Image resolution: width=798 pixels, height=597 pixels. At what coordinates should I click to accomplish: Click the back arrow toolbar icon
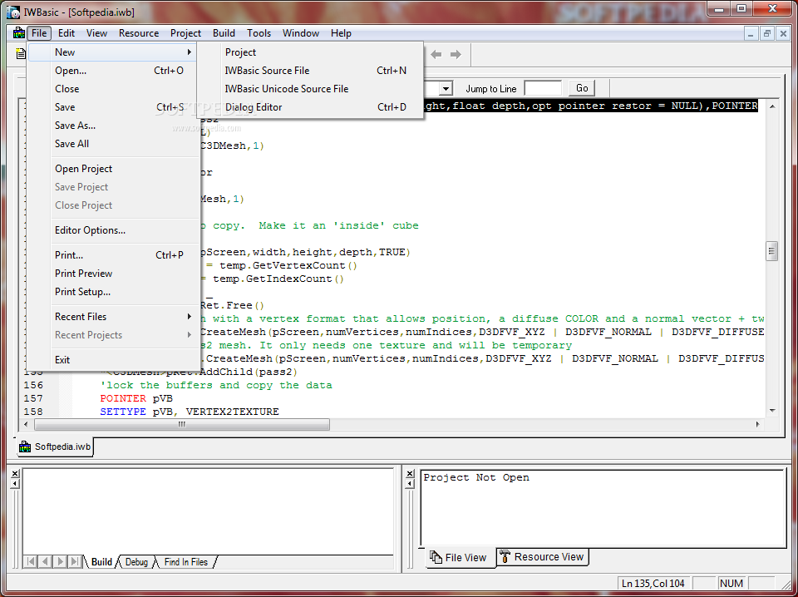pyautogui.click(x=436, y=54)
